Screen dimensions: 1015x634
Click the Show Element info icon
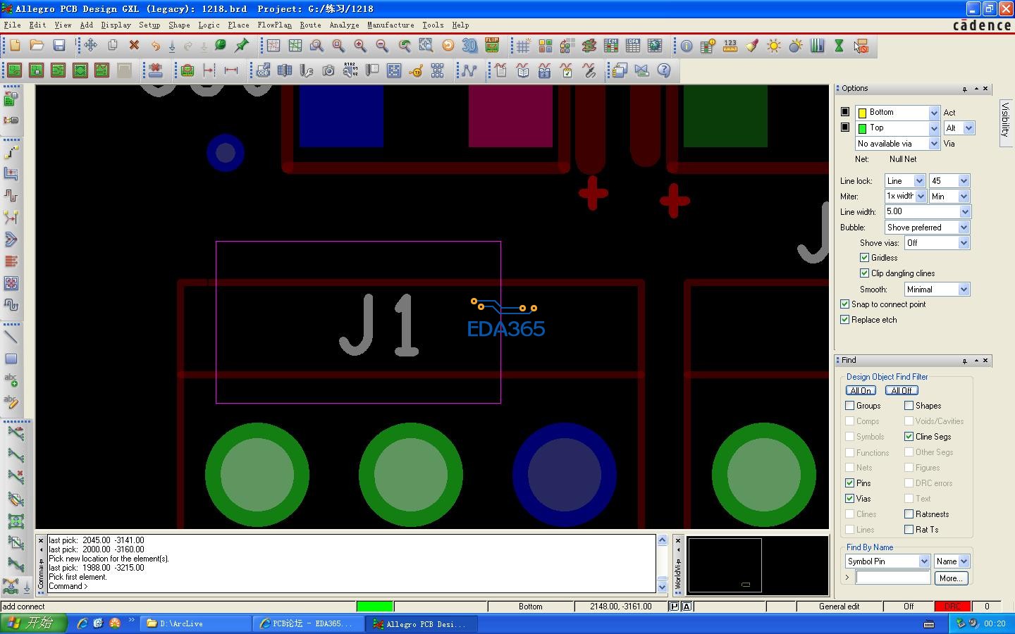click(x=686, y=46)
